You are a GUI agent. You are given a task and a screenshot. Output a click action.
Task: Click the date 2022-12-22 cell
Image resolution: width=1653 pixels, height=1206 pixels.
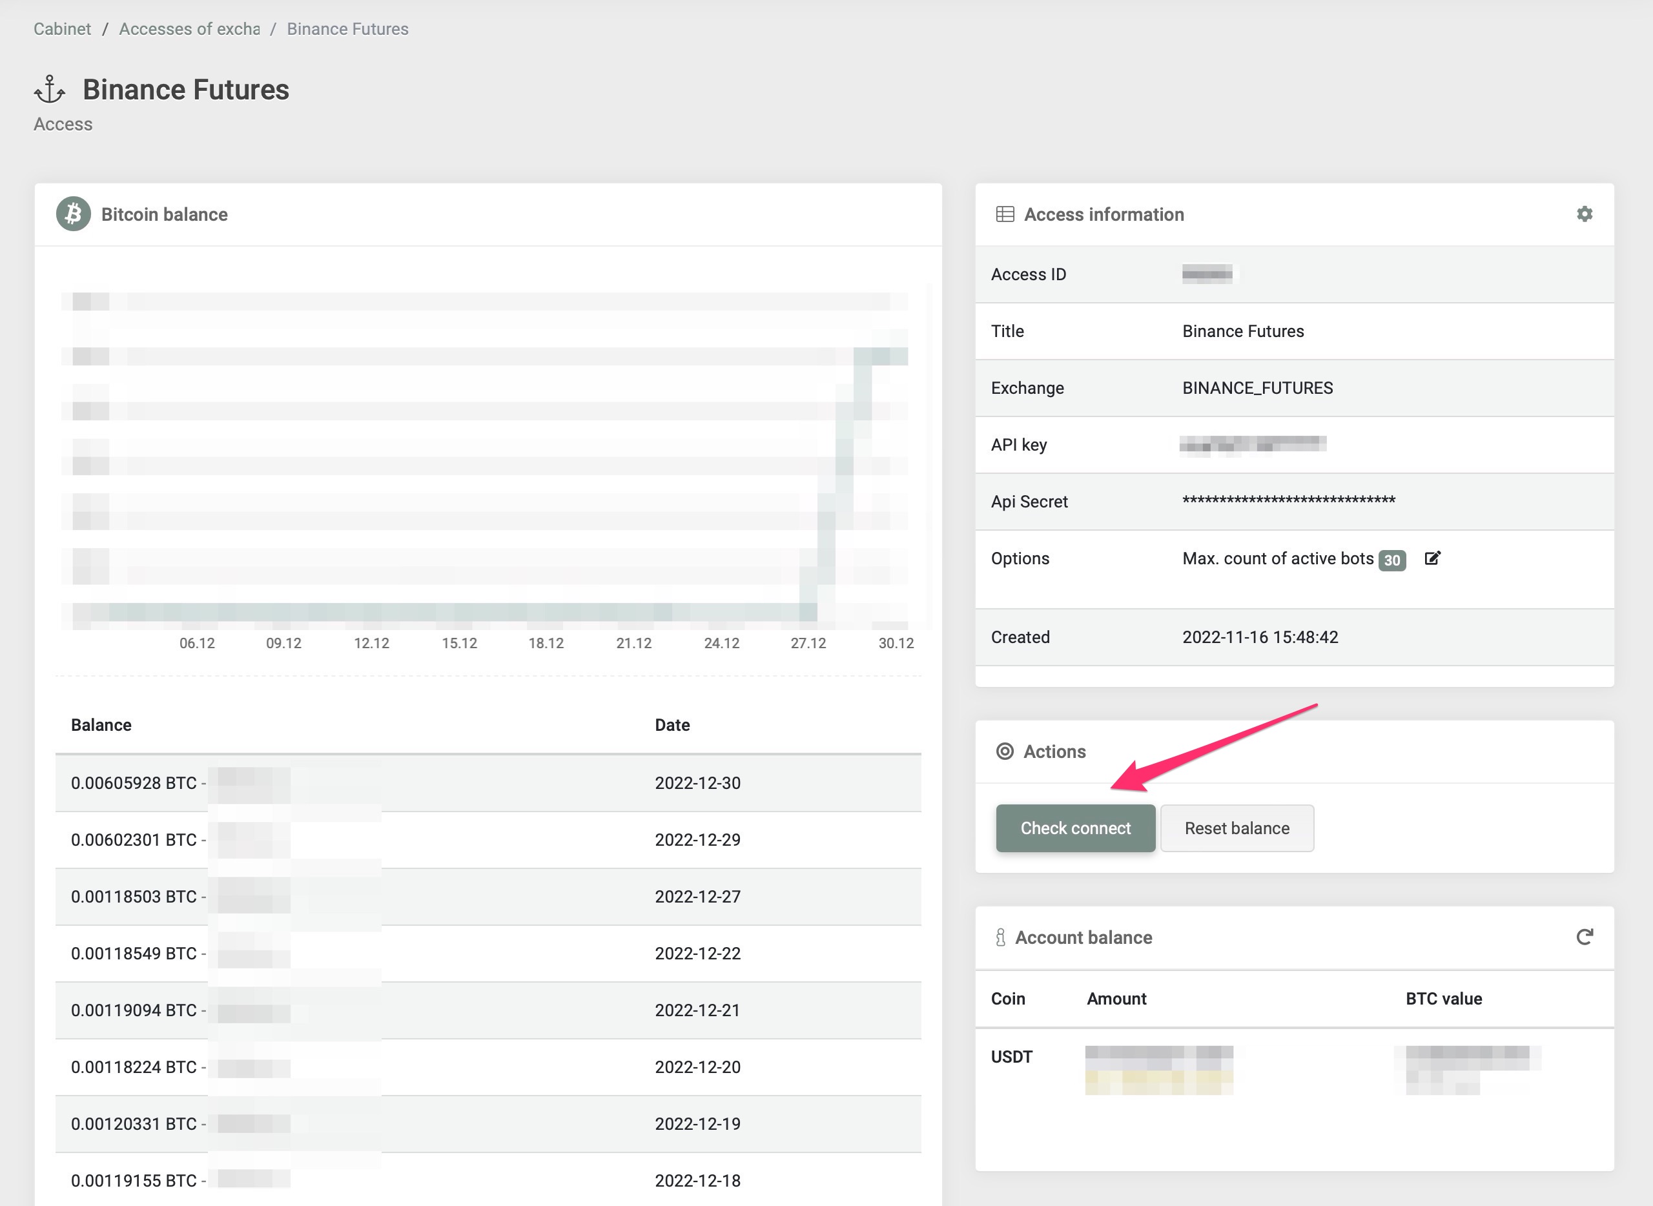pyautogui.click(x=697, y=954)
